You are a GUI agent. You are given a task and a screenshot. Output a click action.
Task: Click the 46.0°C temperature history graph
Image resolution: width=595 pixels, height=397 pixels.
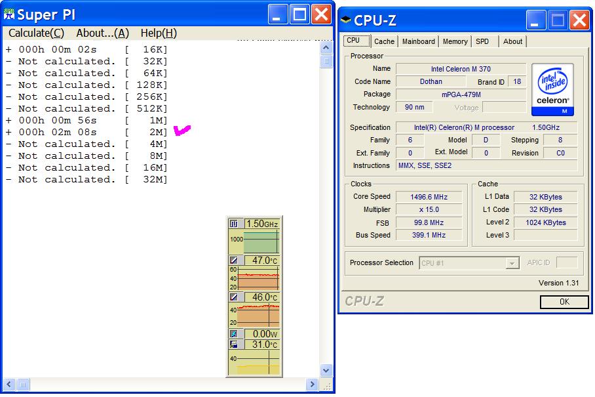coord(254,315)
